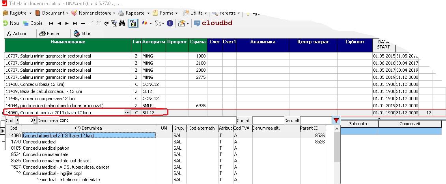Decrease the Cod value with left arrow

pos(17,121)
